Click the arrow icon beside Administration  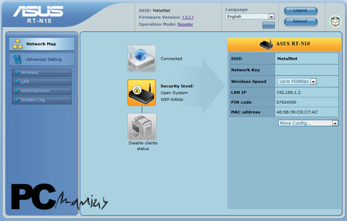pos(17,91)
